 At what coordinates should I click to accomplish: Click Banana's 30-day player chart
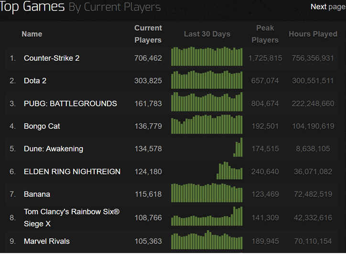(x=207, y=192)
